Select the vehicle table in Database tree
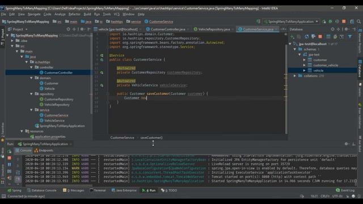Viewport: 363px width, 204px height. coord(318,70)
